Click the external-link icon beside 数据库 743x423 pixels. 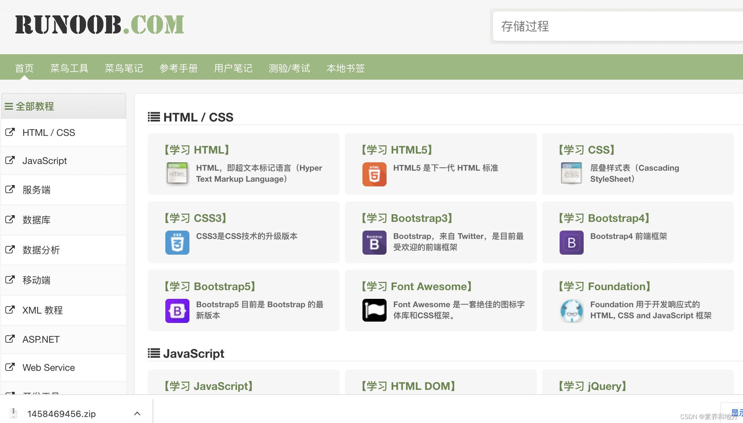coord(10,220)
